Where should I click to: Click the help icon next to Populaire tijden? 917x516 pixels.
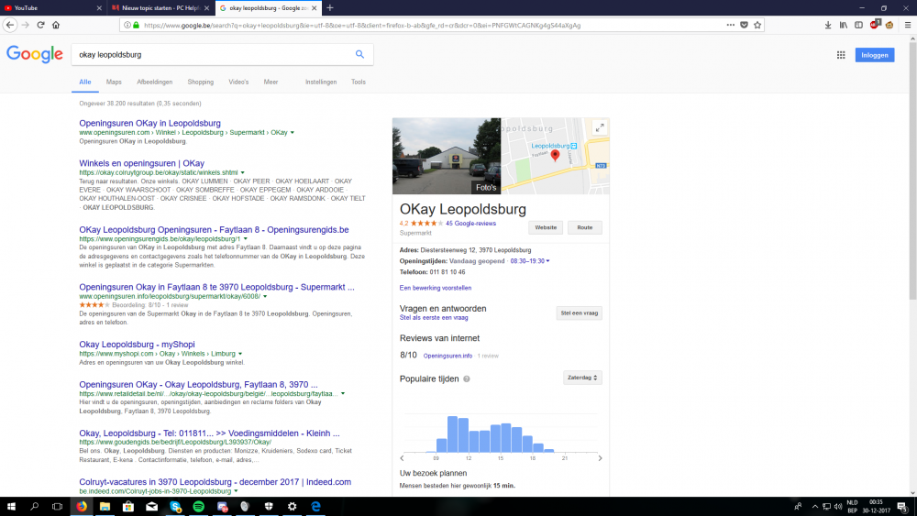(467, 379)
